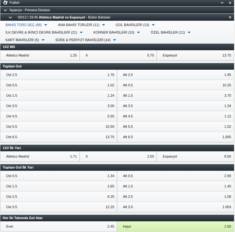Bet Atletico Madrid 1.71 in 1X2 İlk Yarı
Screen dimensions: 235x232
(40, 156)
